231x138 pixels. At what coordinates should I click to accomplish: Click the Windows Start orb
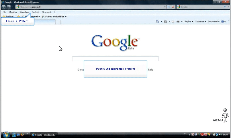click(x=6, y=135)
